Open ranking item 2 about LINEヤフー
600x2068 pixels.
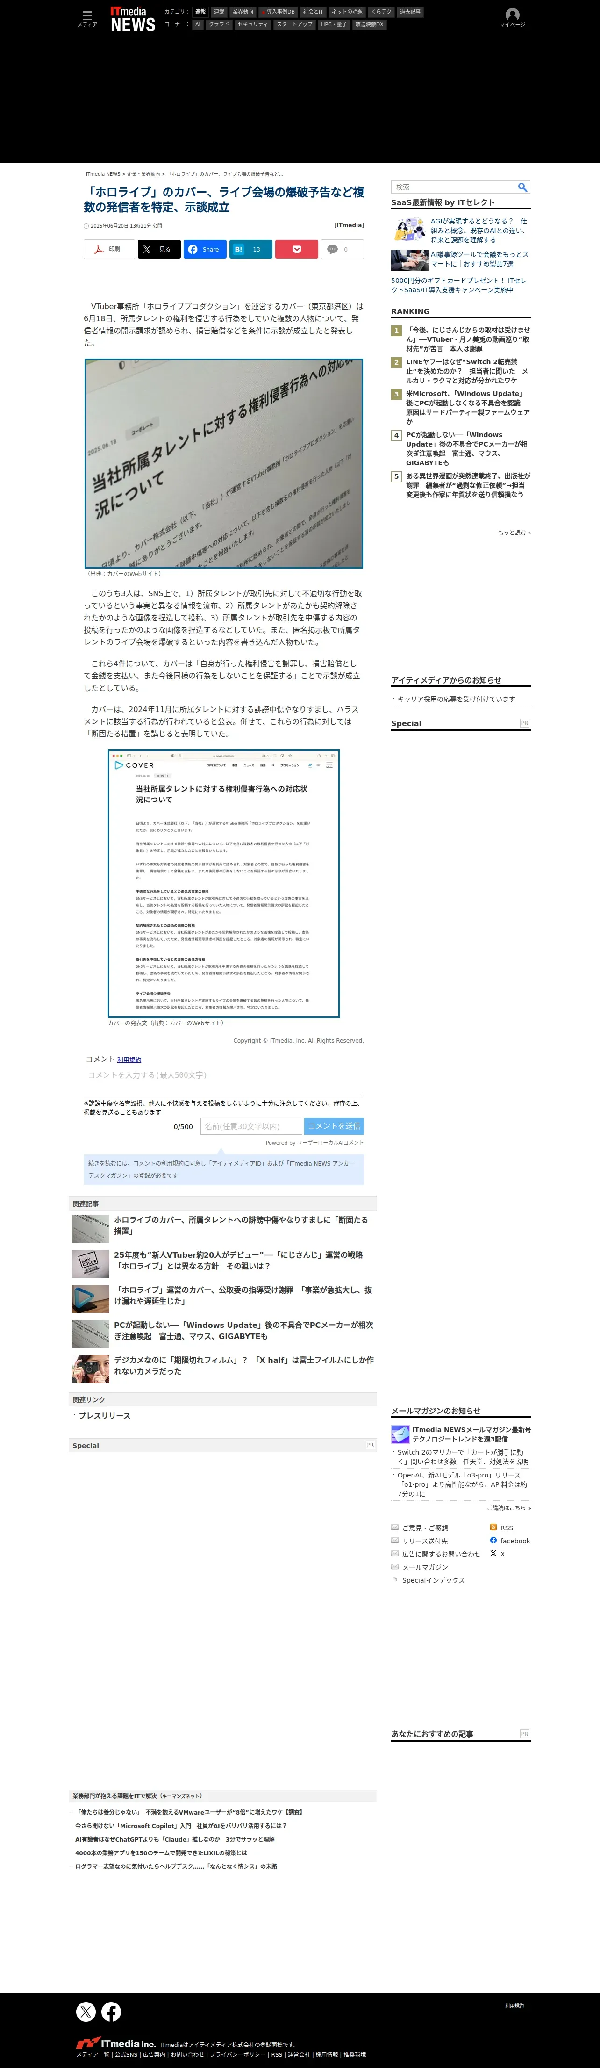468,371
